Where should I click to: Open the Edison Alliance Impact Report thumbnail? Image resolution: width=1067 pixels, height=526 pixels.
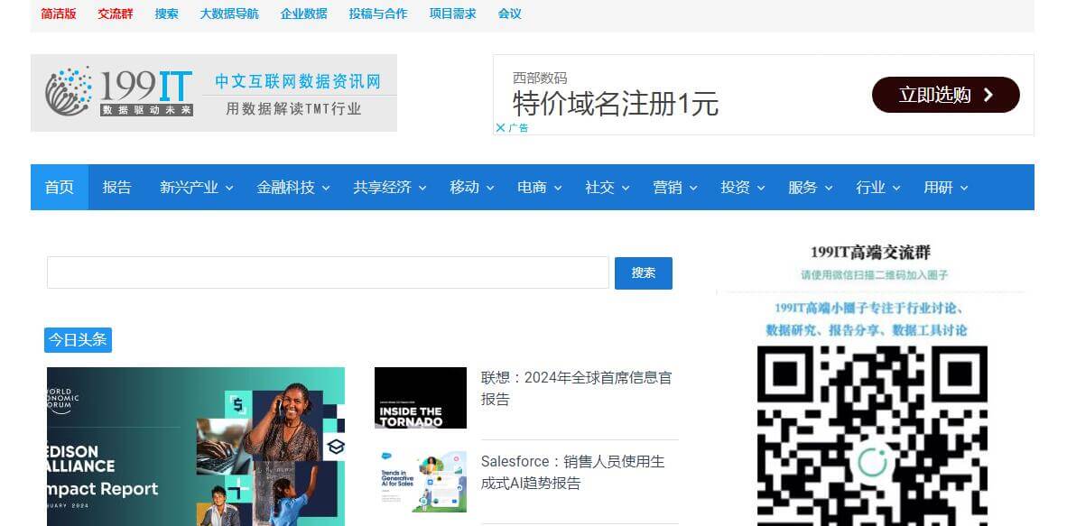195,446
